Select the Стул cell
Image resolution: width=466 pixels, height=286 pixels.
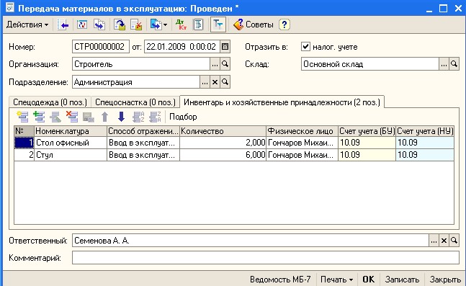pyautogui.click(x=71, y=155)
